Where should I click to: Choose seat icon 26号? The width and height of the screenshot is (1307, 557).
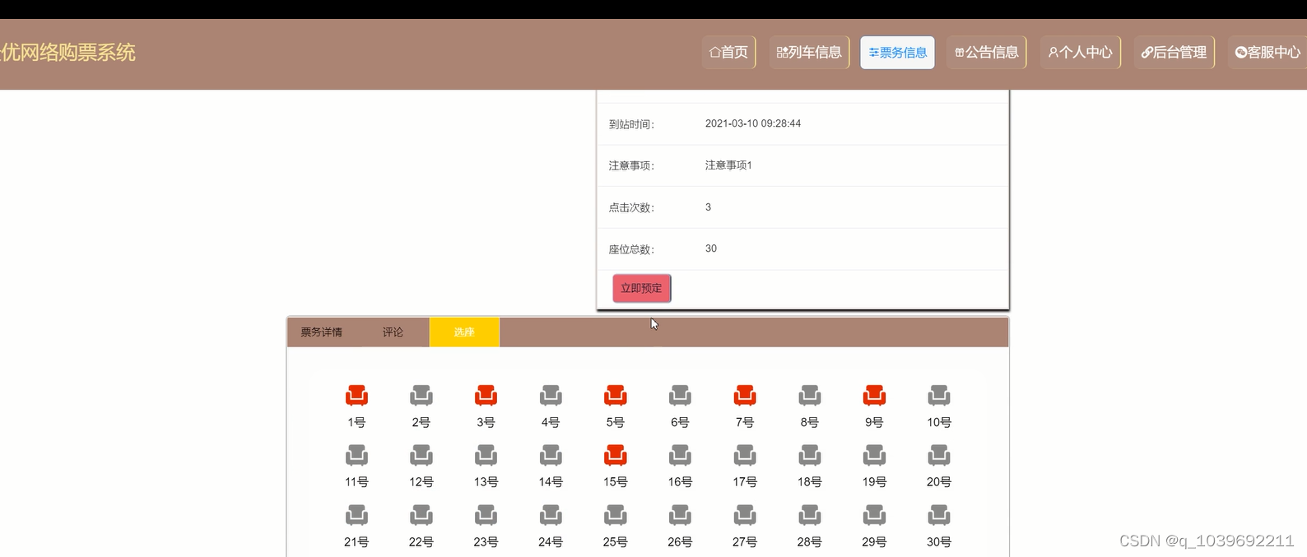pyautogui.click(x=680, y=515)
